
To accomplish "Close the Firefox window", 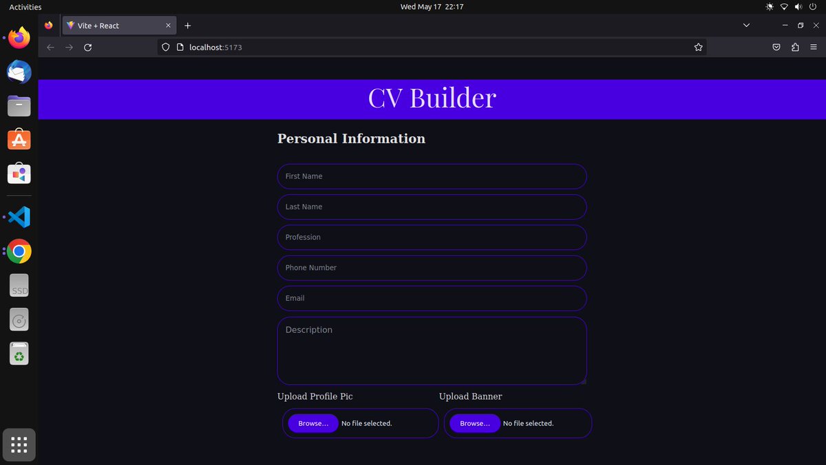I will click(815, 25).
